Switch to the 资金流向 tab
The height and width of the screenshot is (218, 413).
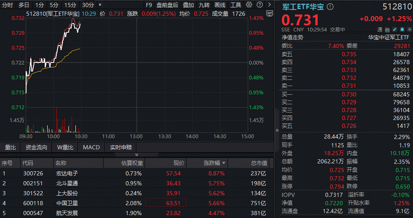(36, 147)
